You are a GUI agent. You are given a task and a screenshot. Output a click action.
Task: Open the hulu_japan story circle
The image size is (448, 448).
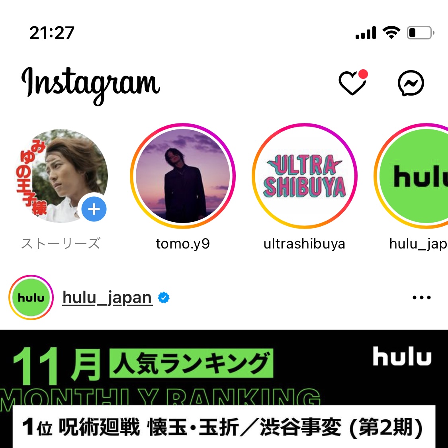point(411,176)
